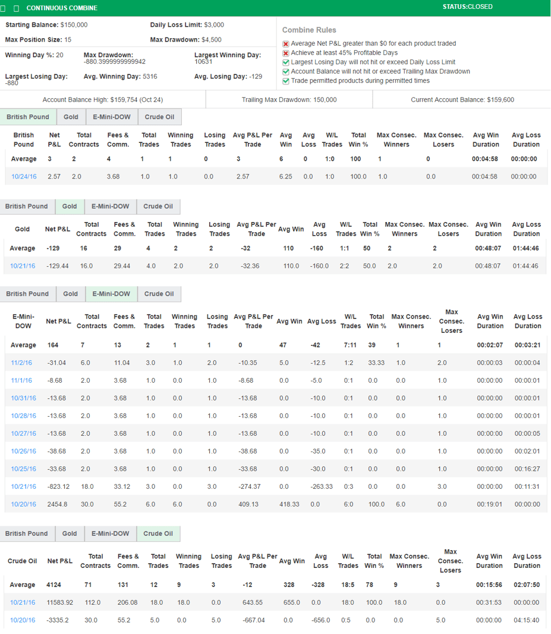Click green check beside Account Balance rule
Viewport: 551px width, 634px height.
click(286, 71)
